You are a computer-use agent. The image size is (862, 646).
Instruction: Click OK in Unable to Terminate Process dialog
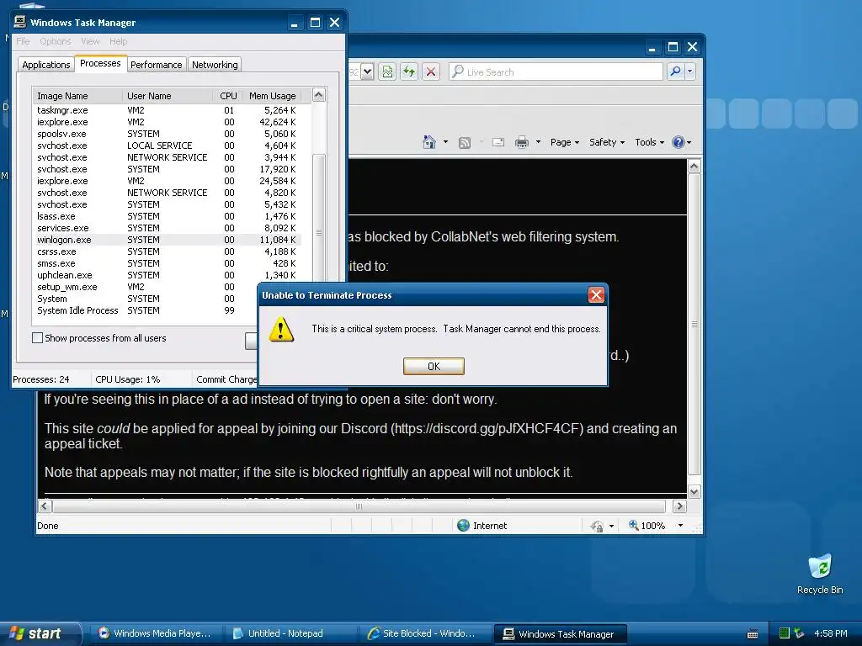(x=434, y=367)
